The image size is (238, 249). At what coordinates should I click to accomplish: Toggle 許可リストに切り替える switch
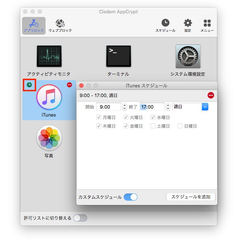[x=80, y=218]
